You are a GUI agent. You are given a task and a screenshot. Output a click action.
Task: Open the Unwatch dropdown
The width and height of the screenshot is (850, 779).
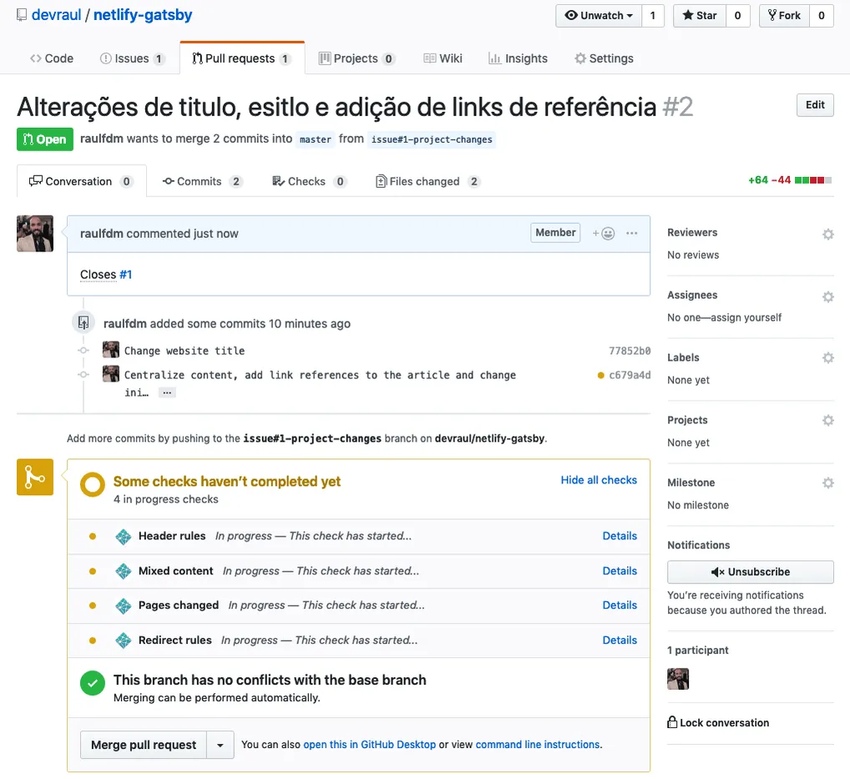[599, 16]
